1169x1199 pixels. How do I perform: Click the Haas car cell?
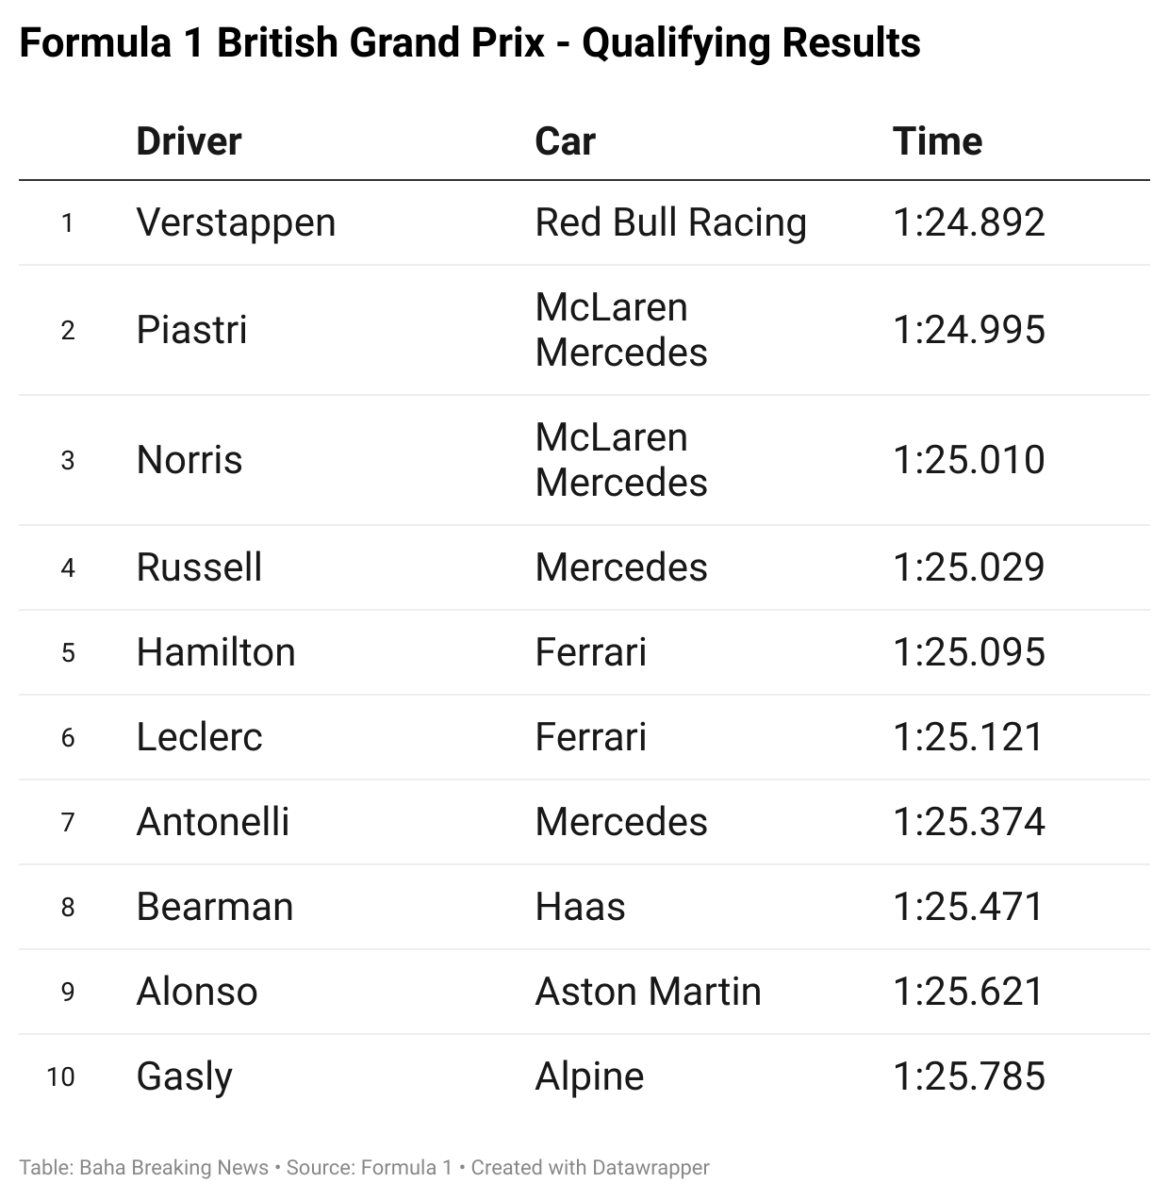[580, 907]
